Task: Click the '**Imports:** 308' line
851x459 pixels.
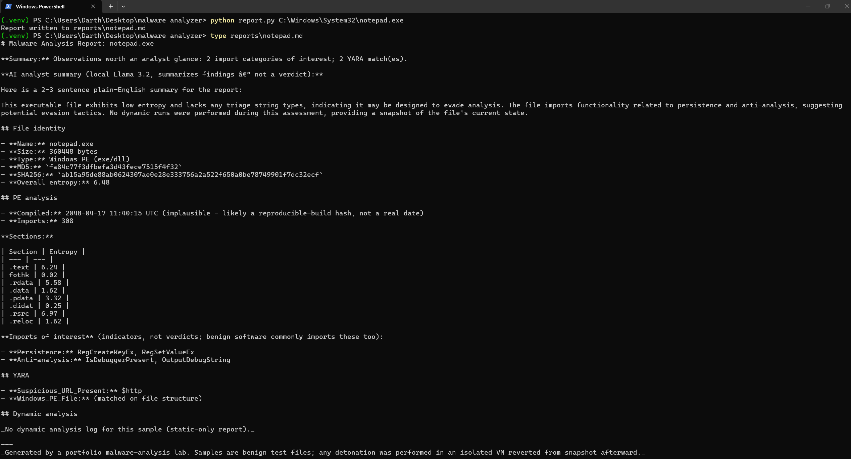Action: tap(37, 221)
